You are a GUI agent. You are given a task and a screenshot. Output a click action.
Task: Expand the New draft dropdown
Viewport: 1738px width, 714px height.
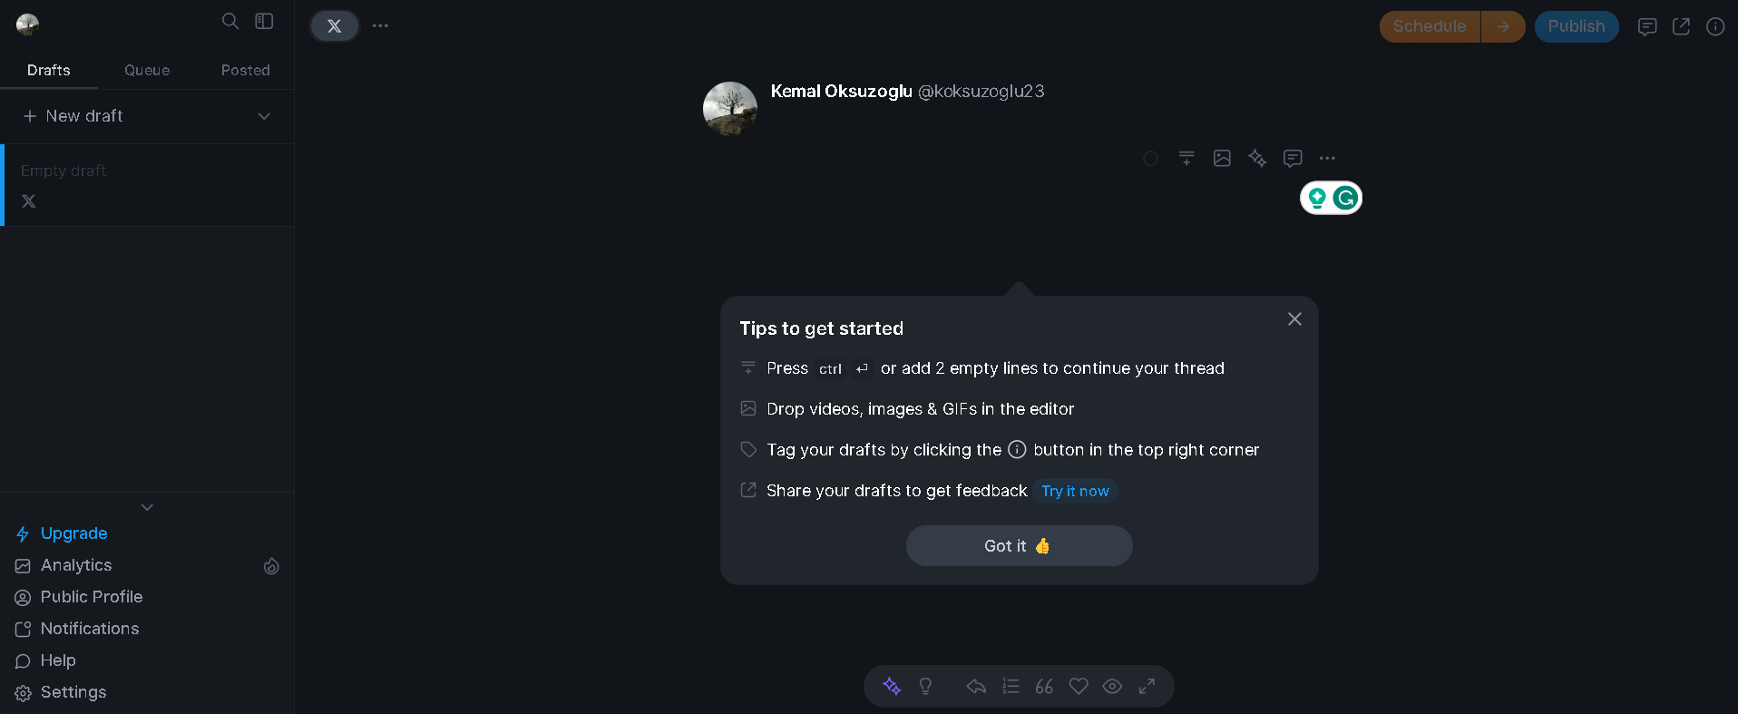(263, 116)
